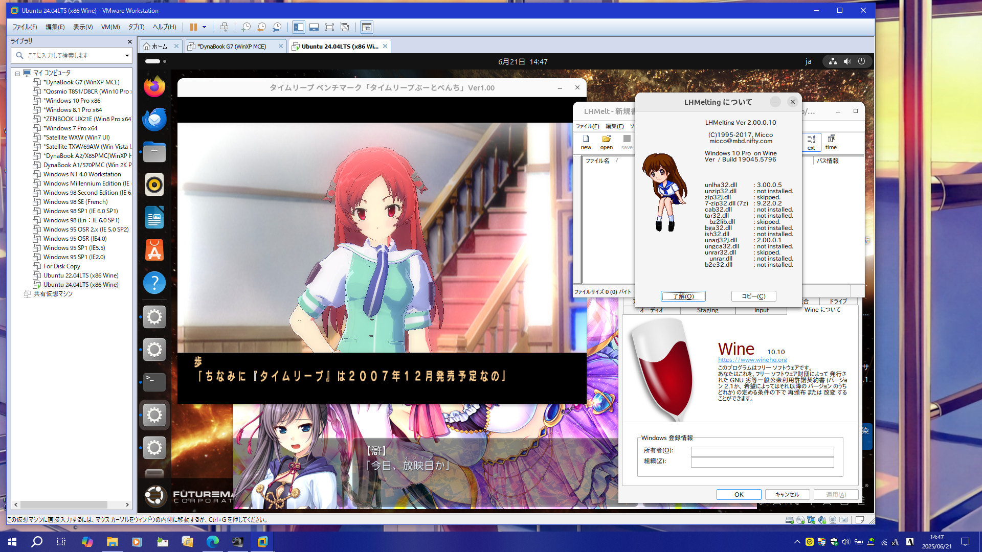Click キャンセル in Wine configuration
This screenshot has width=982, height=552.
pos(787,495)
